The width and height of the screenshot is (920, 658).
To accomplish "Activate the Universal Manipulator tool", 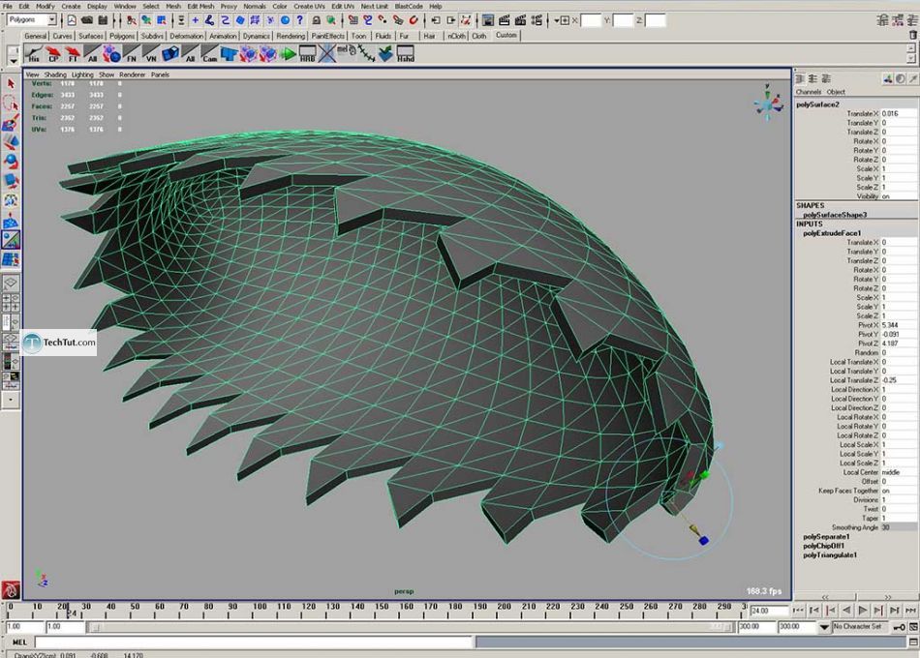I will click(x=11, y=200).
